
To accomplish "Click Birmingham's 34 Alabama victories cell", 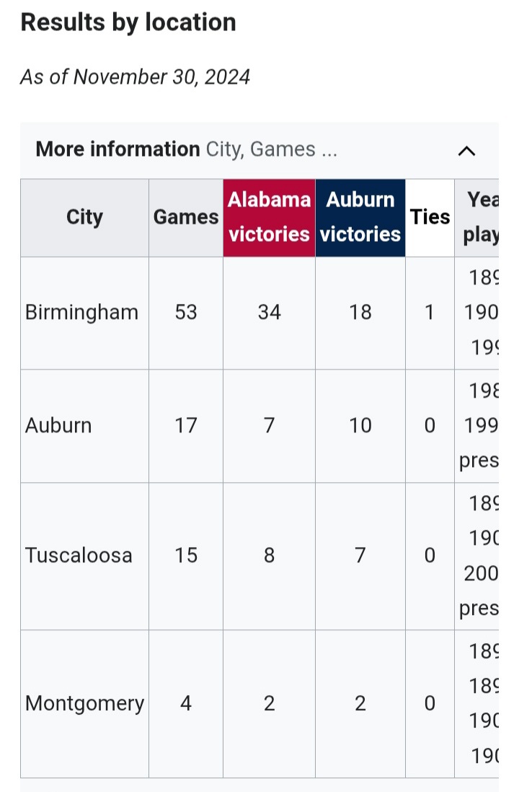I will pos(270,313).
